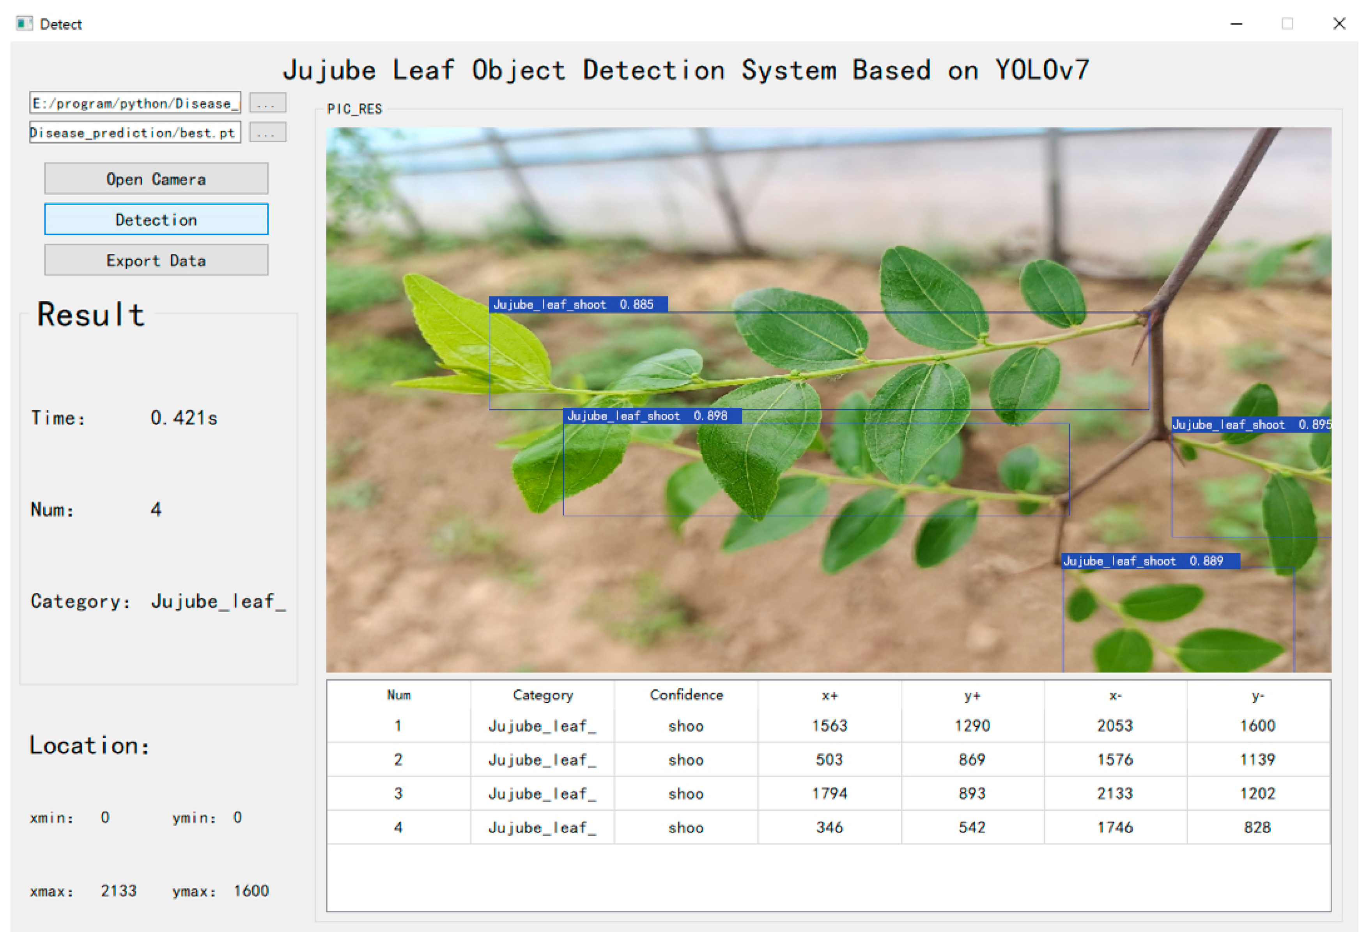Viewport: 1367px width, 944px height.
Task: Click the best.pt model path input field
Action: 135,133
